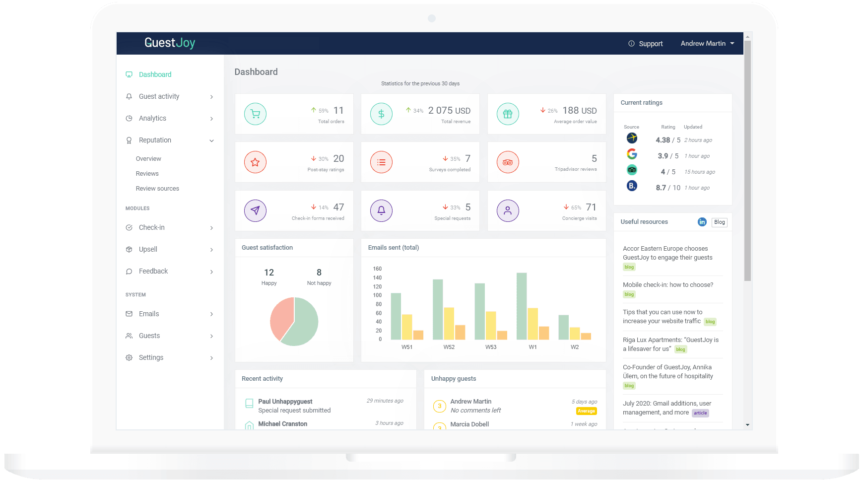Select Review sources under Reputation

(157, 188)
